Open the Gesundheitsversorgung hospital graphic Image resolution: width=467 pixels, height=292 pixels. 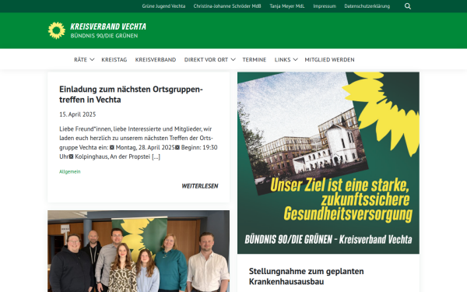[328, 163]
